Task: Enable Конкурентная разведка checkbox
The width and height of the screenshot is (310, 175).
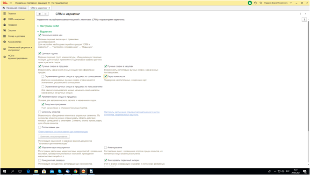Action: tap(40, 160)
